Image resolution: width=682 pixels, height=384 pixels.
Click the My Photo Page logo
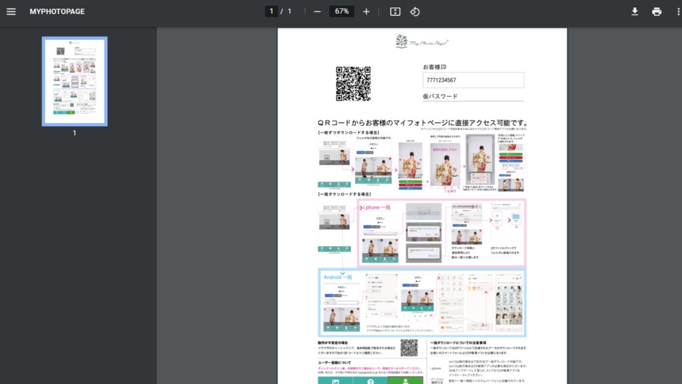[422, 41]
